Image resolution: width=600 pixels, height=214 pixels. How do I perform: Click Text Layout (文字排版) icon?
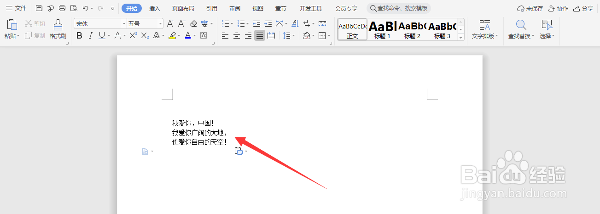484,25
